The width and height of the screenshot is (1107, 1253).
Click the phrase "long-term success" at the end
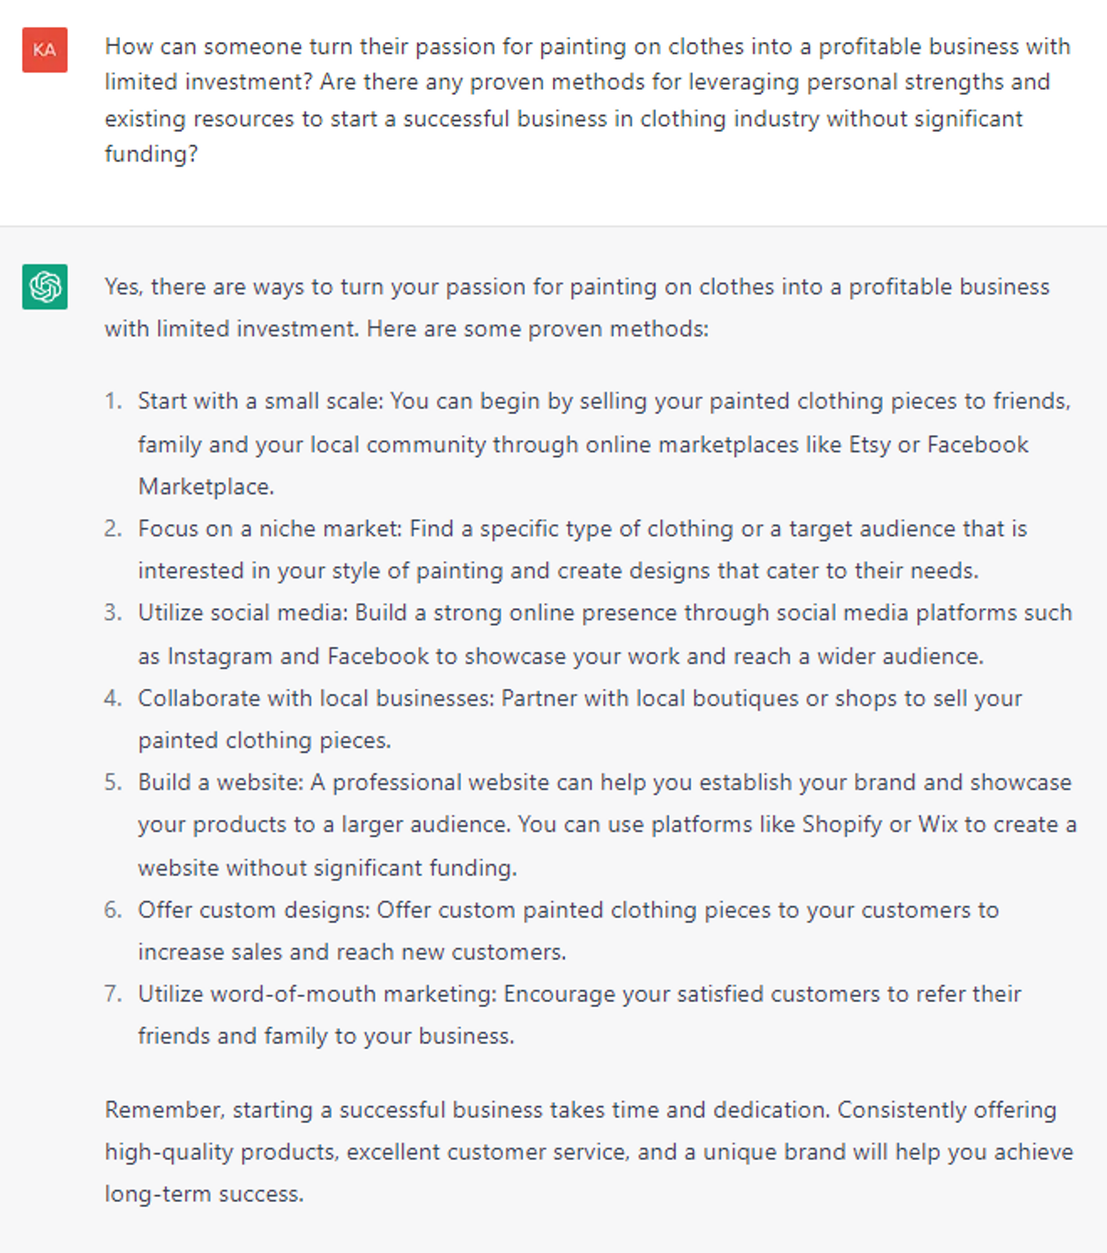coord(203,1193)
